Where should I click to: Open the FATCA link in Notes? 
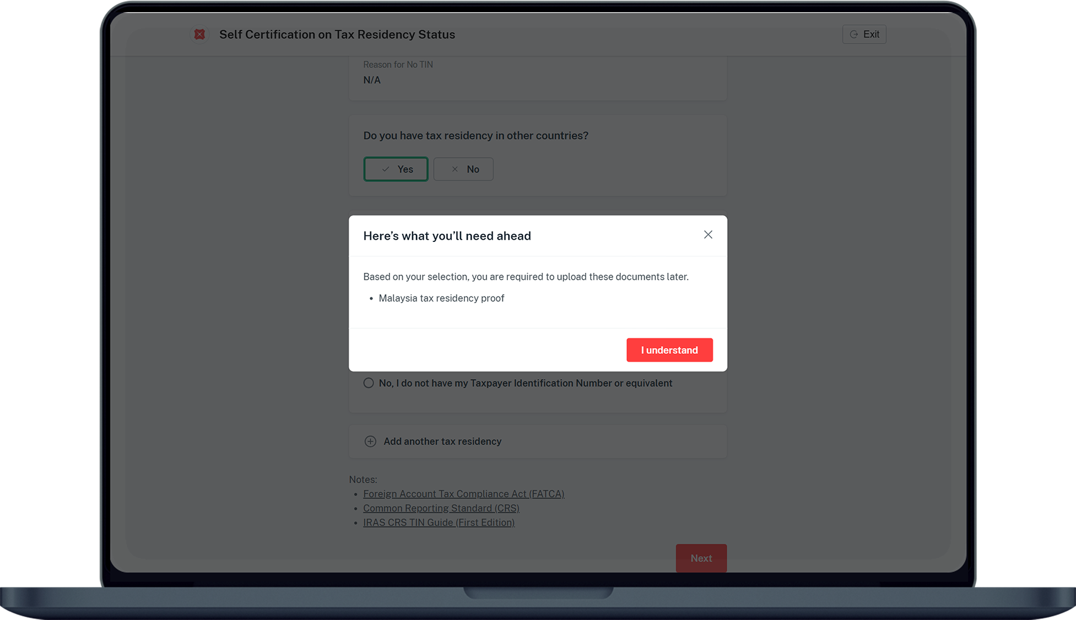tap(463, 494)
